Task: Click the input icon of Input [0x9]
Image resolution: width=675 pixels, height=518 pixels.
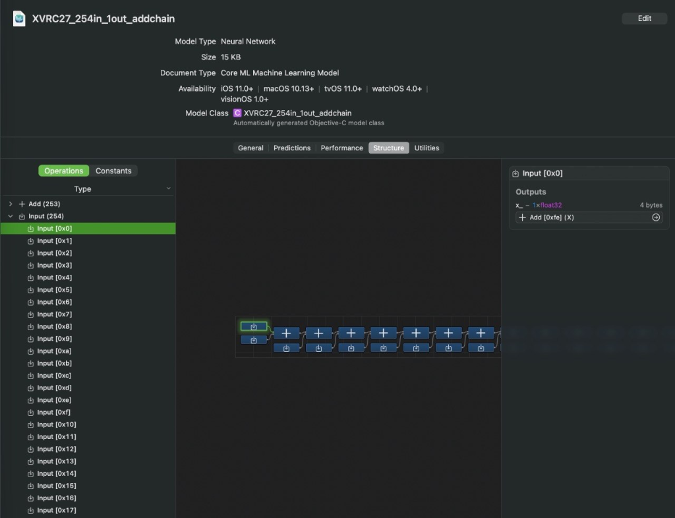Action: coord(30,339)
